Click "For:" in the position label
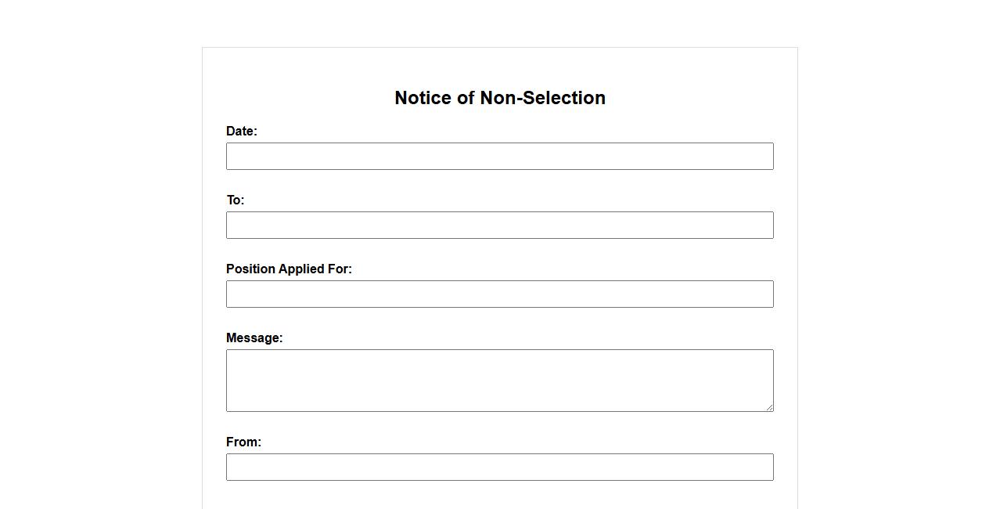Viewport: 1000px width, 509px height. pyautogui.click(x=340, y=269)
